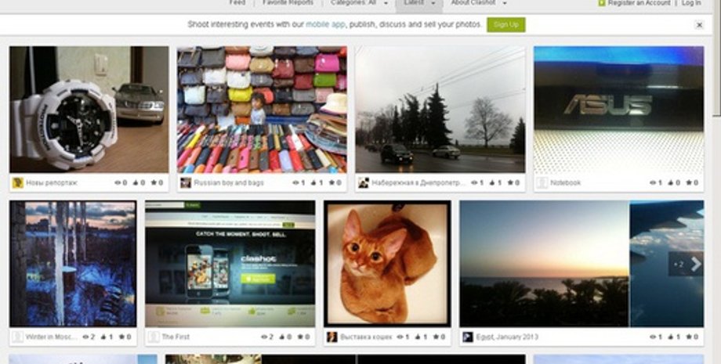Click the Log In link
Screen dimensions: 721x364
click(x=691, y=3)
